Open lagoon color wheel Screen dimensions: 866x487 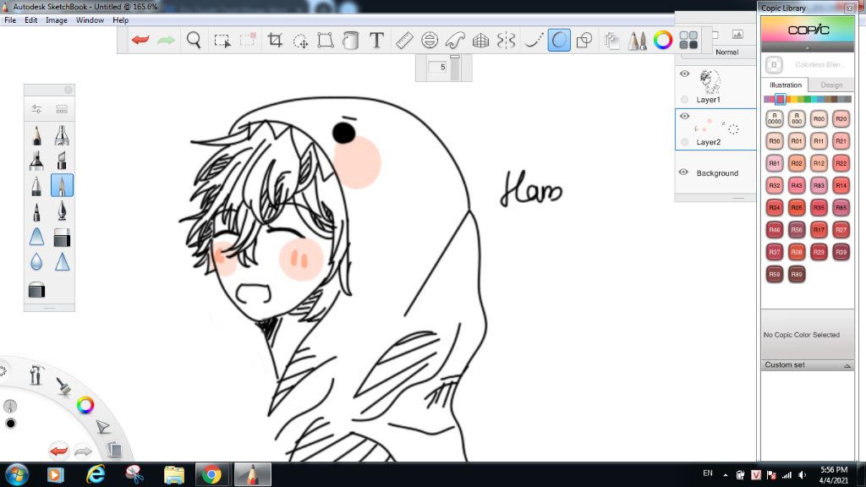point(85,405)
